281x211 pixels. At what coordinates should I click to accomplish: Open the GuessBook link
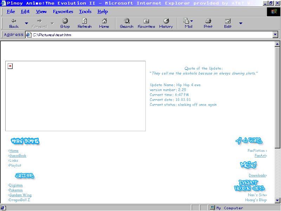point(18,156)
